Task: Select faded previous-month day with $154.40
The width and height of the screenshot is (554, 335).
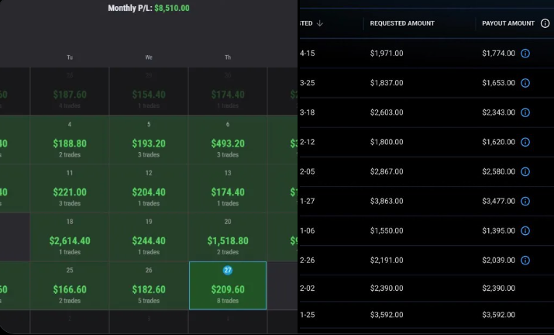Action: [149, 91]
